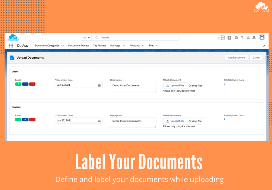
Task: Click the Favorites star icon
Action: [x=219, y=38]
